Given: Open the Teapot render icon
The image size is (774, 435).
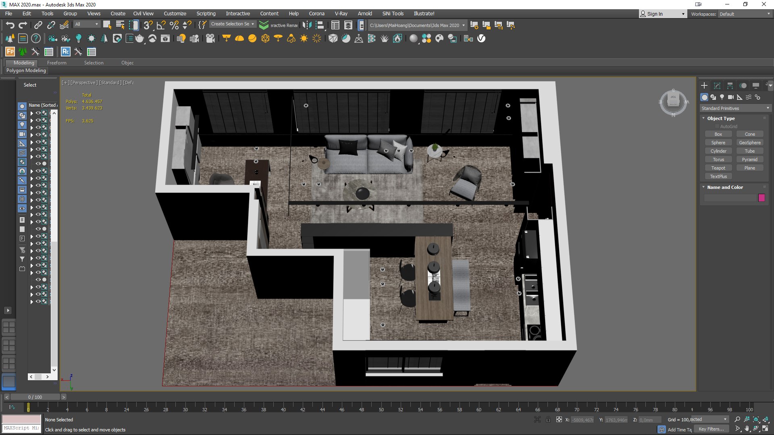Looking at the screenshot, I should coord(139,39).
